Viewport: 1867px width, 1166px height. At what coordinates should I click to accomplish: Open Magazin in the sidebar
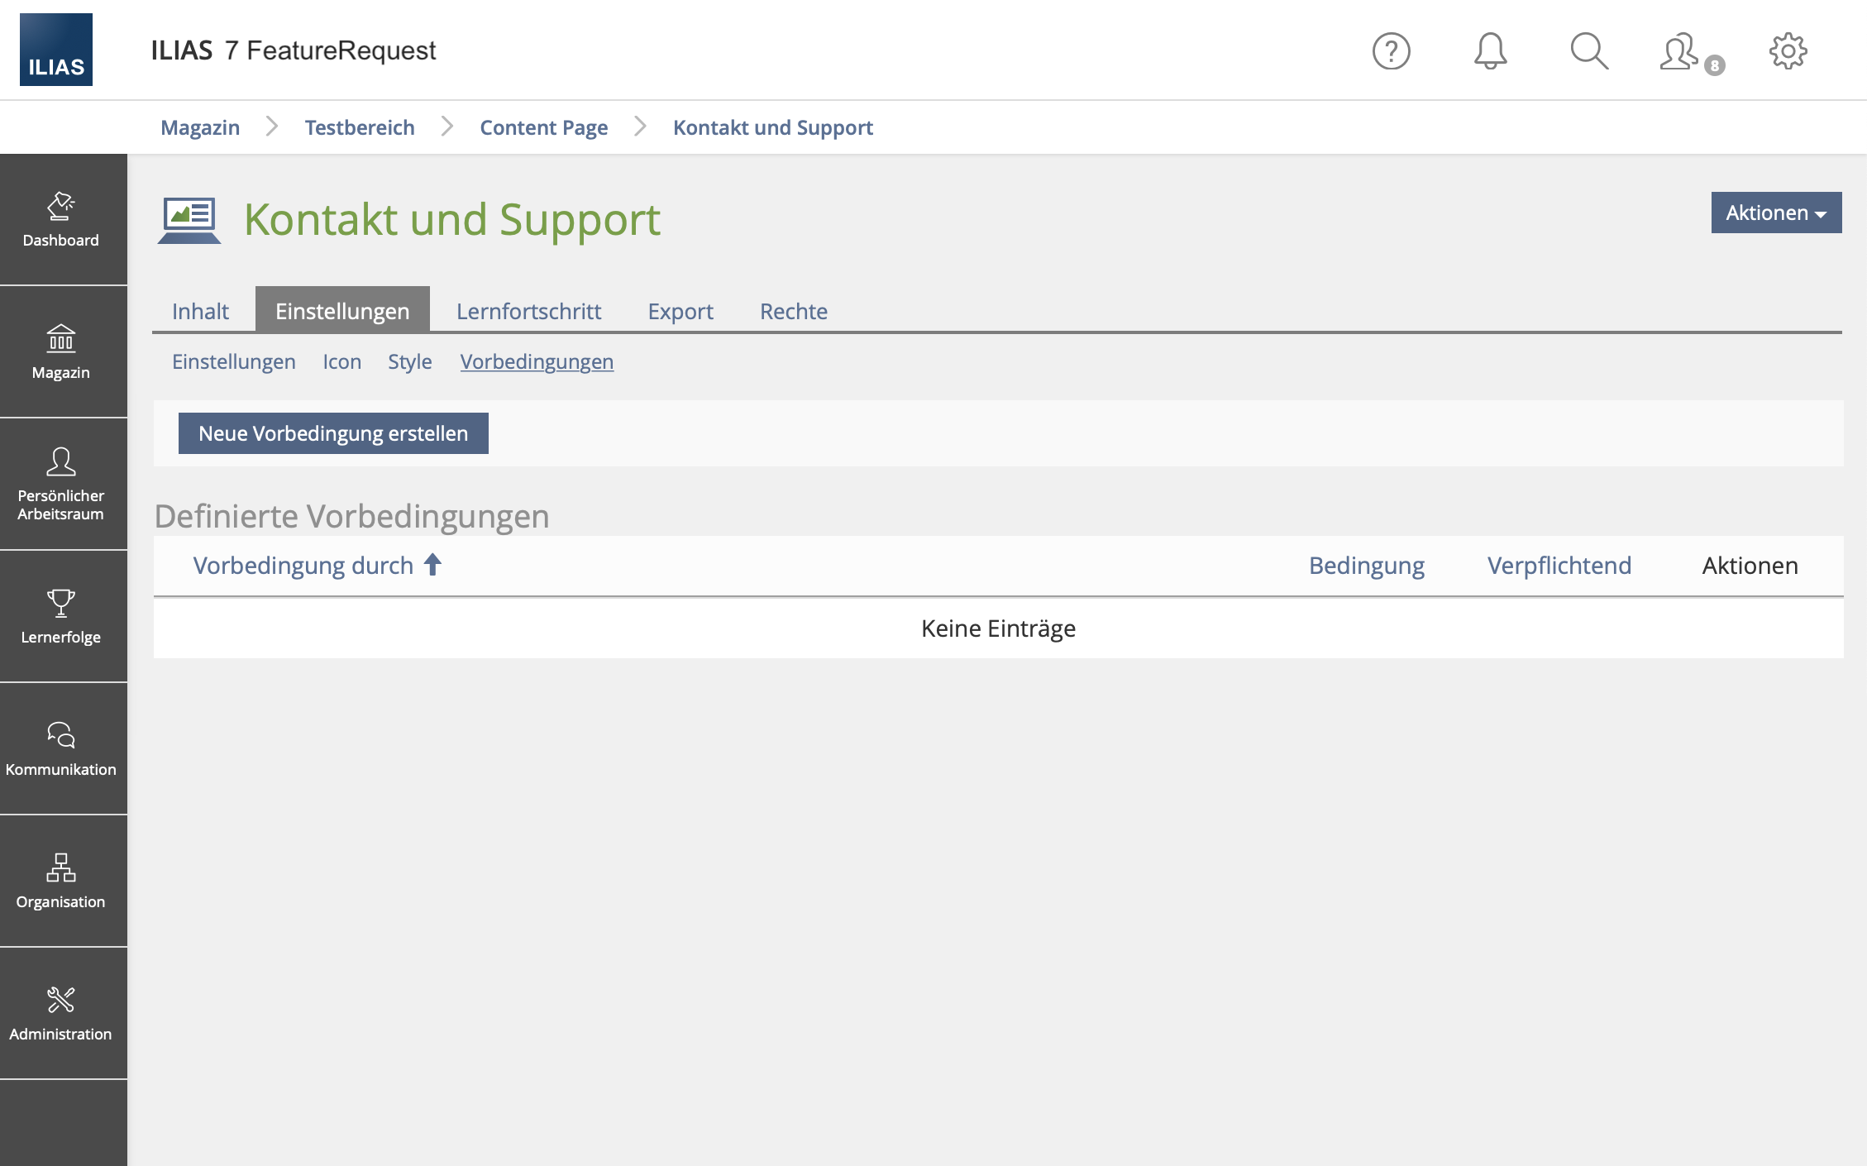[x=61, y=352]
